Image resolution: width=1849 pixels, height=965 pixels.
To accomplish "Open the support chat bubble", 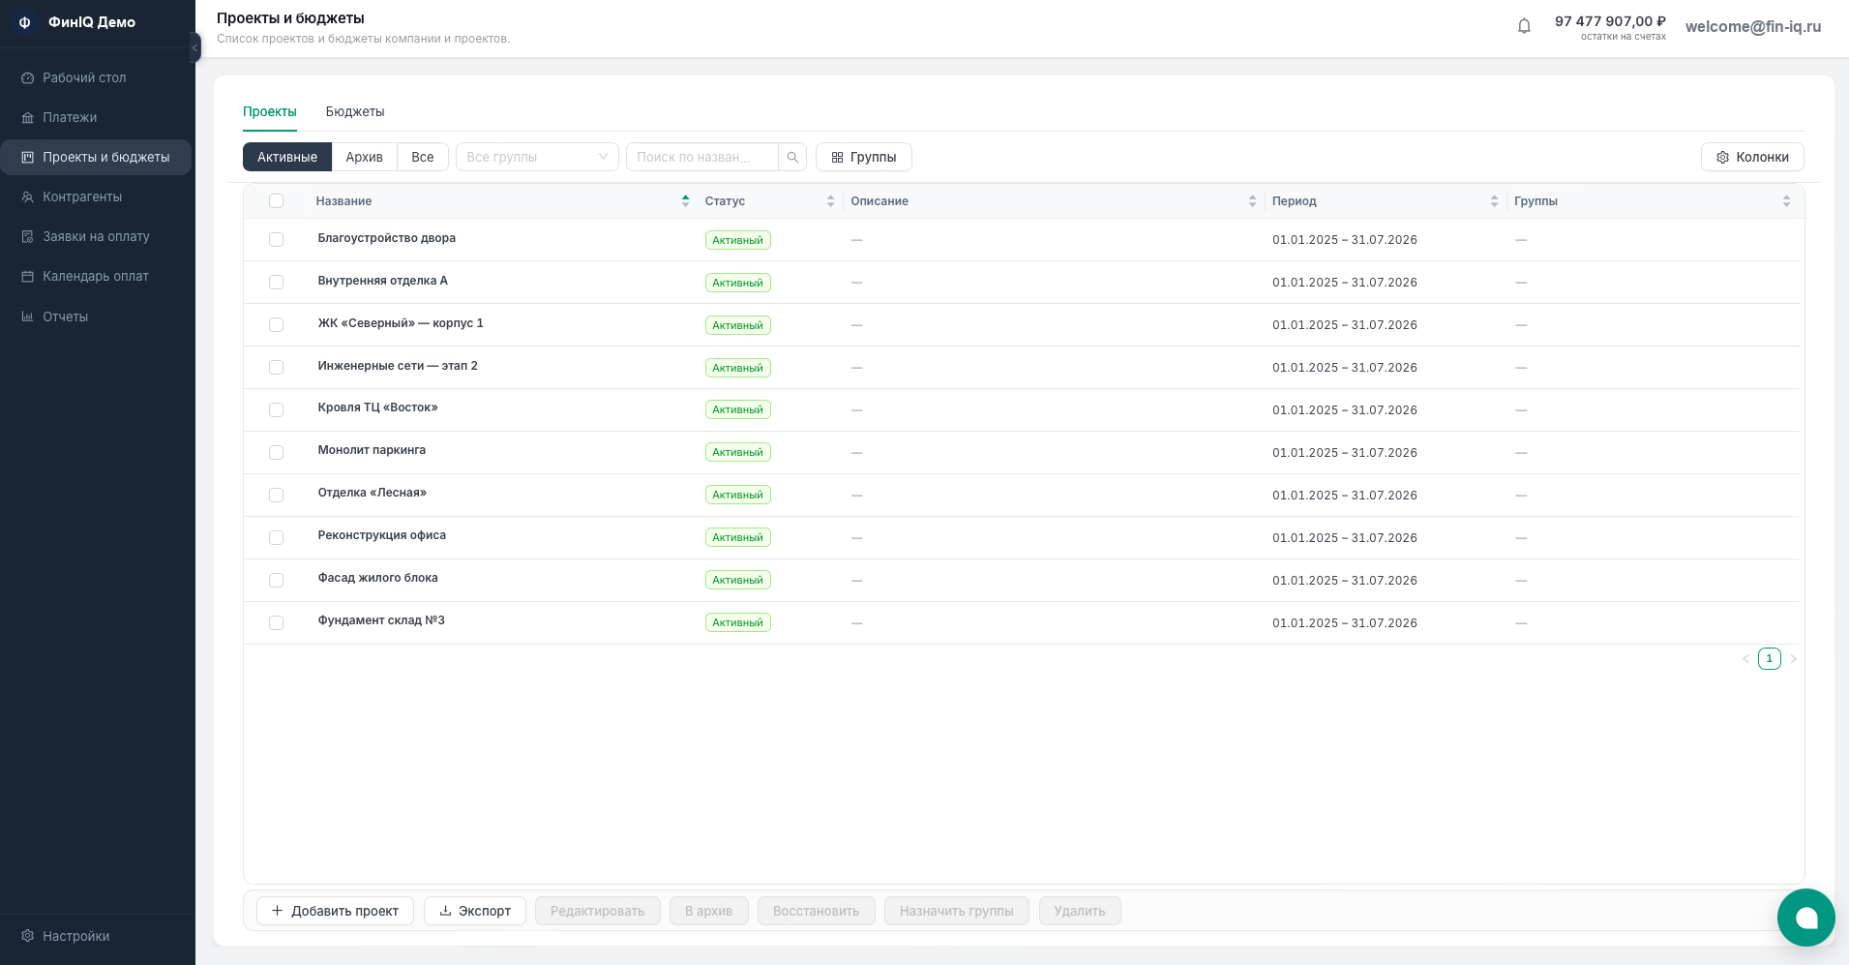I will (x=1805, y=918).
